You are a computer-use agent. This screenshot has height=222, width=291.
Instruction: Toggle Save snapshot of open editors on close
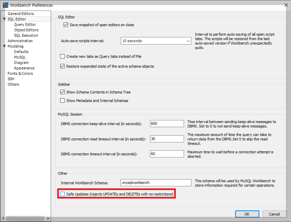tap(66, 25)
